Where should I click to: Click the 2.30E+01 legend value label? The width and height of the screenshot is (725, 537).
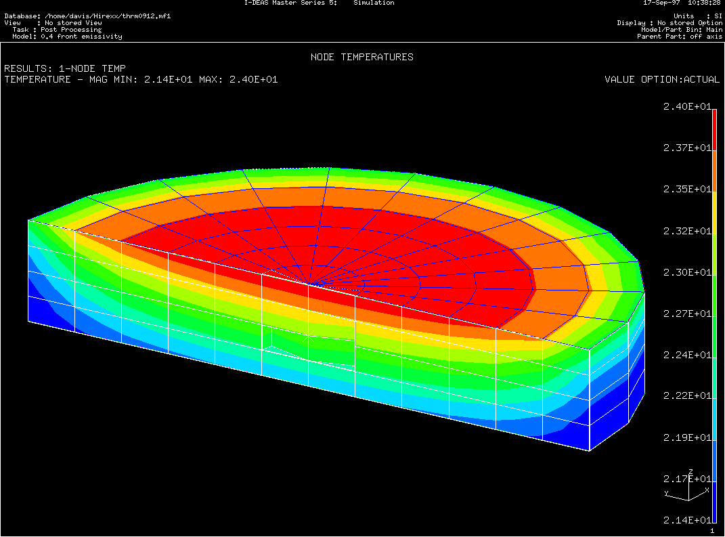[x=686, y=272]
